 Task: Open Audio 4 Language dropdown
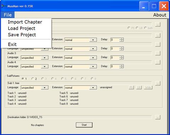[x=45, y=67]
